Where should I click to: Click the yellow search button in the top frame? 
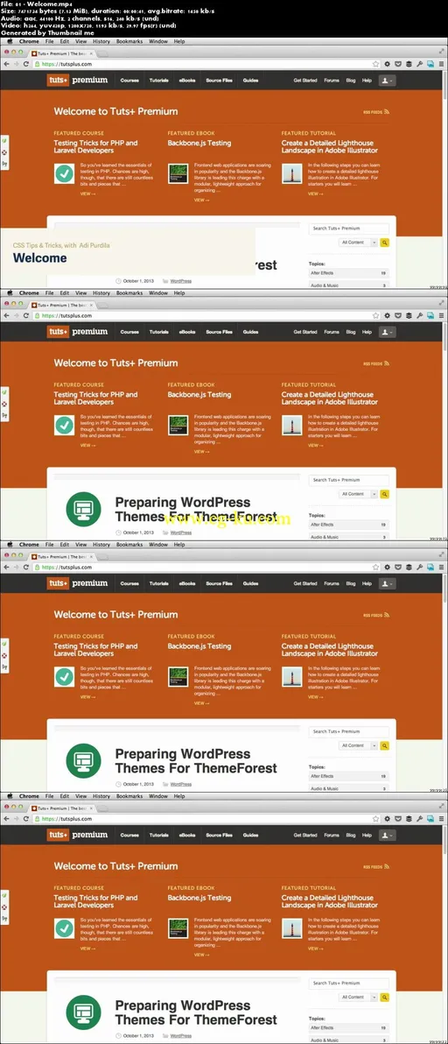[384, 243]
